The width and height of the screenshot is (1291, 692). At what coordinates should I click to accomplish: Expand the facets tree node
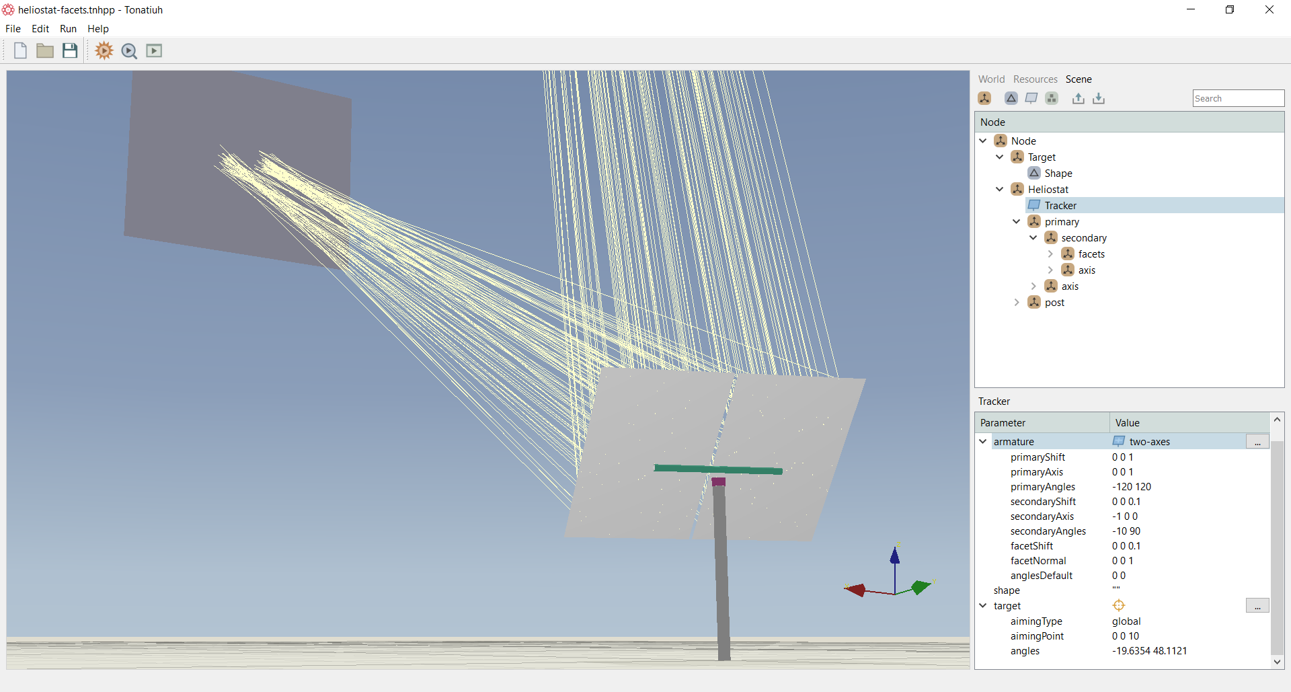tap(1050, 254)
